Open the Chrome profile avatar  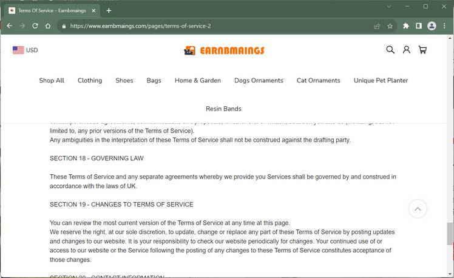tap(432, 25)
